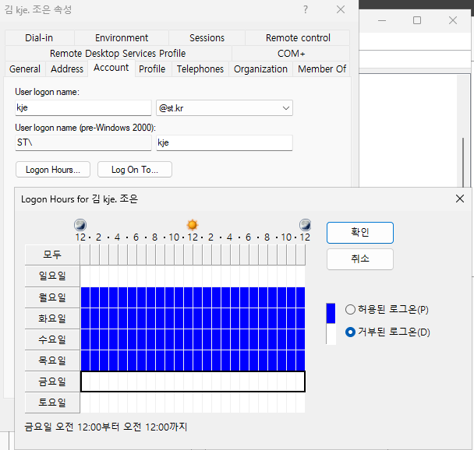Close the Logon Hours dialog
This screenshot has width=474, height=450.
point(460,199)
